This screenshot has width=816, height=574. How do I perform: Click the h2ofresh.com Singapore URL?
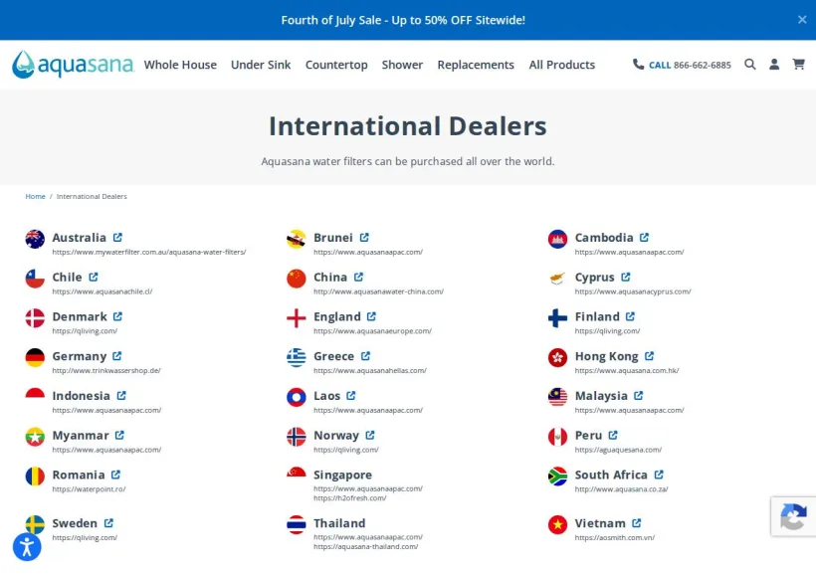[349, 498]
